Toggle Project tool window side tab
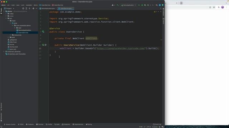 [x=1, y=11]
